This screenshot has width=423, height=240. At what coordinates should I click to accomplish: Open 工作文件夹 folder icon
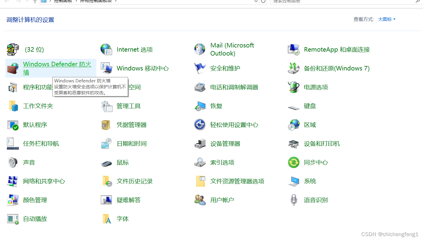pyautogui.click(x=13, y=106)
